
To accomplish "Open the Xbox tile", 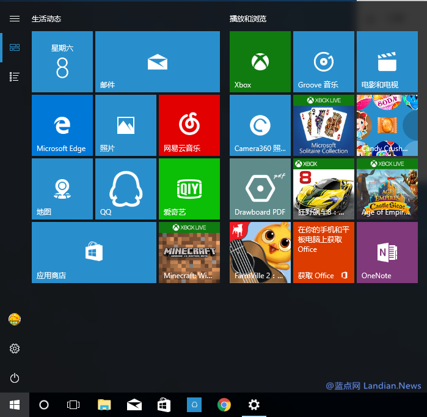I will coord(260,62).
